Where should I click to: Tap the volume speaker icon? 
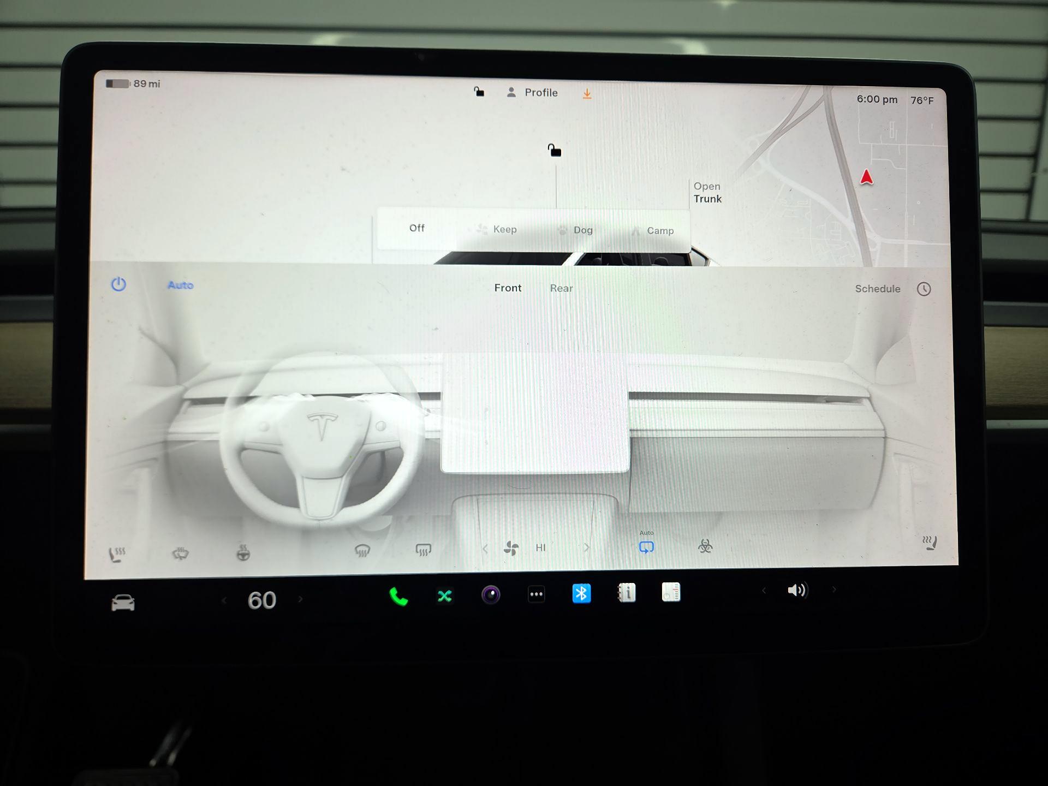coord(797,590)
